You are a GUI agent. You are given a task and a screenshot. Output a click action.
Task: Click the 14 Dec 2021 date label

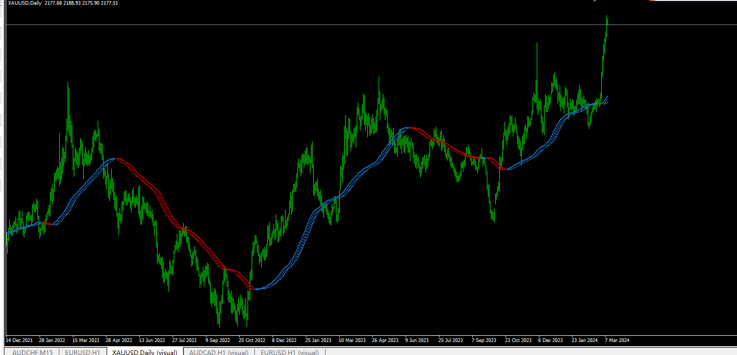19,340
